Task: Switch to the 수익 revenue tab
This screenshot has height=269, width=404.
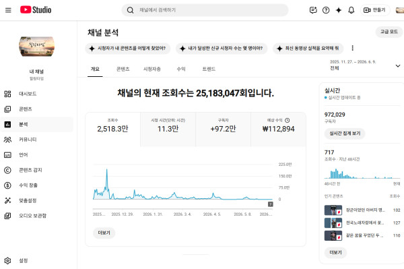Action: pyautogui.click(x=181, y=69)
